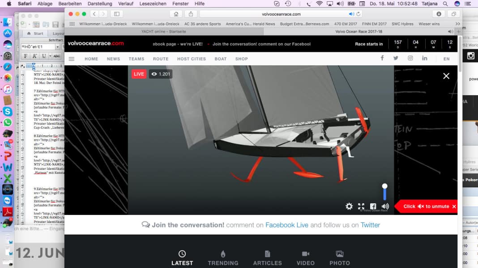Expand hidden bookmarks chevron

(x=457, y=24)
